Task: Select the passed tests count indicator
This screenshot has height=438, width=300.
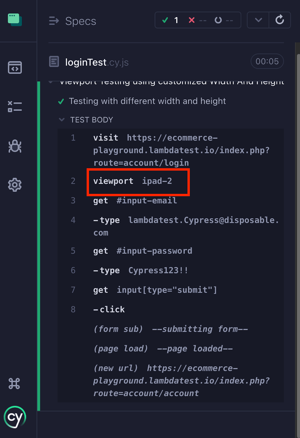Action: [x=170, y=20]
